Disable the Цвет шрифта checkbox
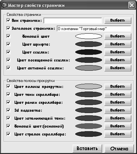 8,44
